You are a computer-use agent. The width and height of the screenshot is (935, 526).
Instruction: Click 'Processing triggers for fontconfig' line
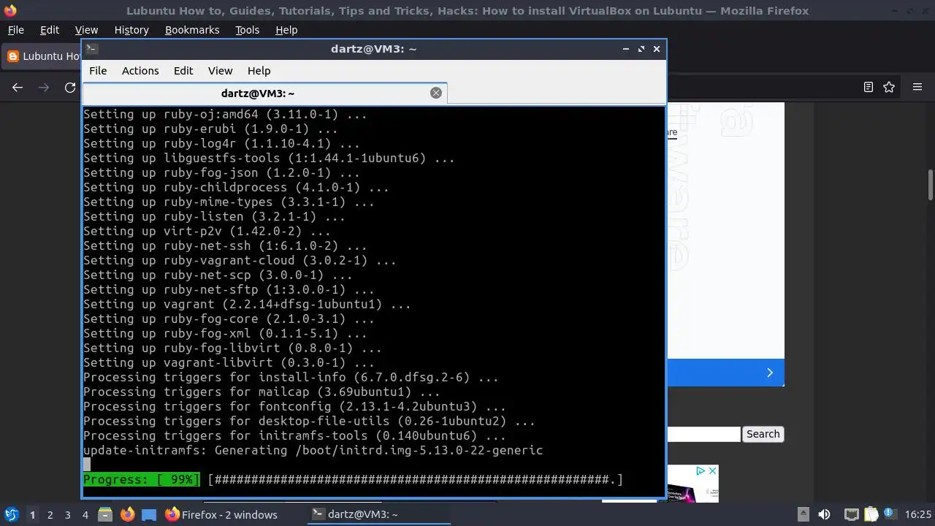tap(294, 406)
